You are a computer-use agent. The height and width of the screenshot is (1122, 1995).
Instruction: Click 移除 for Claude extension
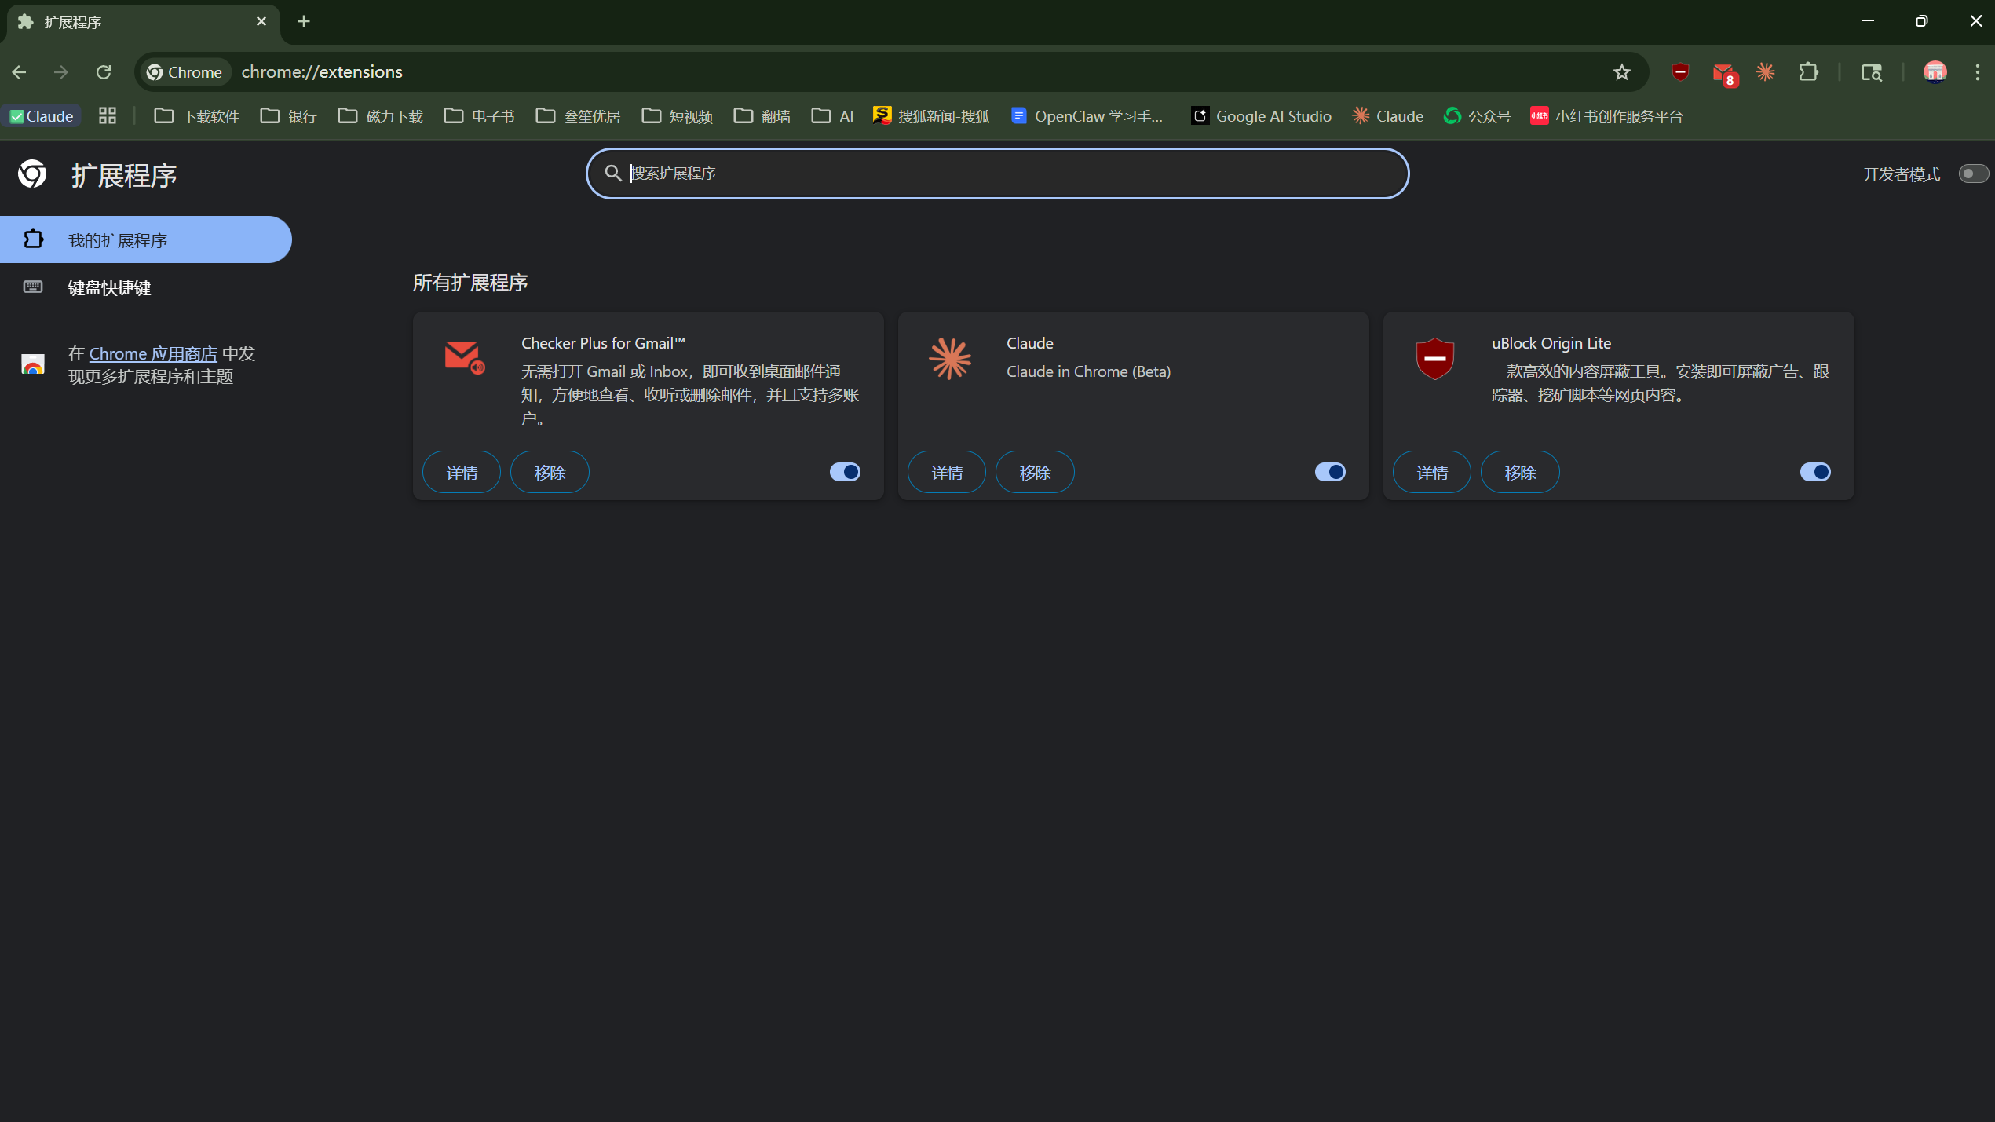(x=1035, y=472)
